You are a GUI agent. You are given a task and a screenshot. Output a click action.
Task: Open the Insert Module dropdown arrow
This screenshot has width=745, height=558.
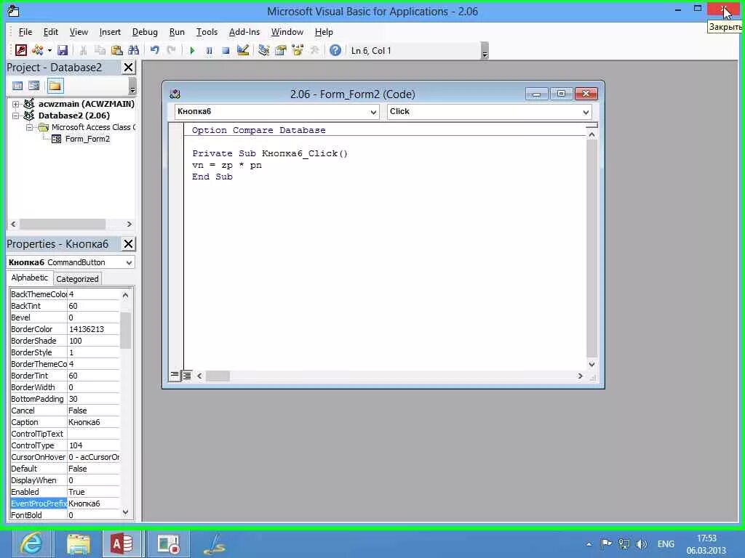[x=49, y=50]
